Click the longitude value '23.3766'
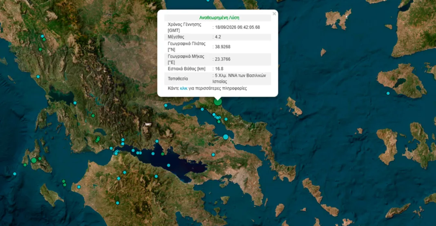The width and height of the screenshot is (436, 226). [223, 59]
